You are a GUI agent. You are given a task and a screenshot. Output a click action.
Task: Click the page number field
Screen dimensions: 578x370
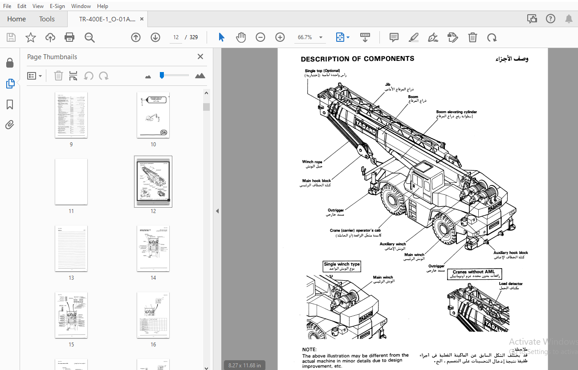coord(176,37)
